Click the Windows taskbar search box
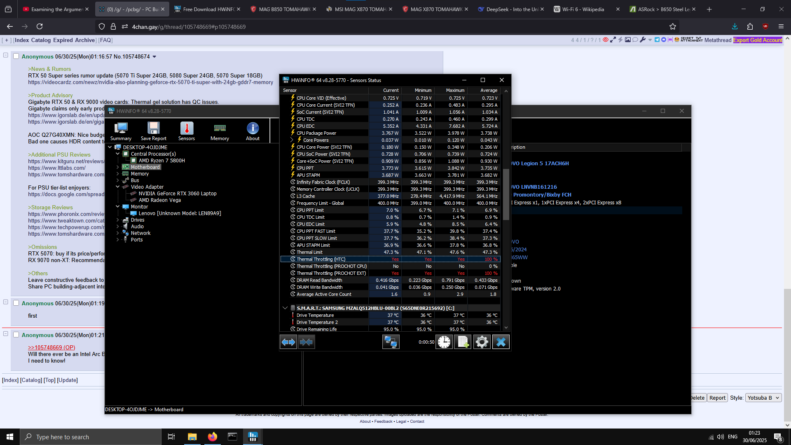This screenshot has width=791, height=445. point(91,437)
